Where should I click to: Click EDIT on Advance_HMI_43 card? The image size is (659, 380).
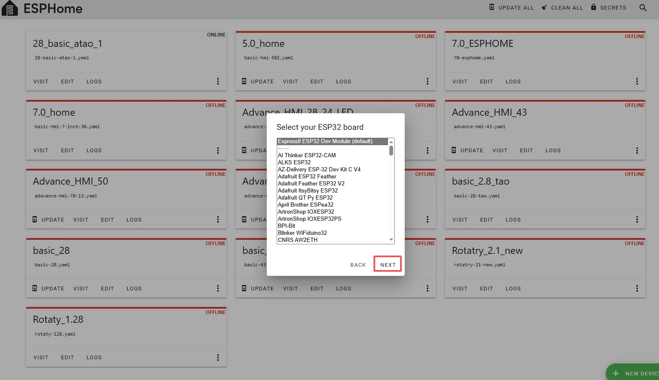pyautogui.click(x=526, y=151)
